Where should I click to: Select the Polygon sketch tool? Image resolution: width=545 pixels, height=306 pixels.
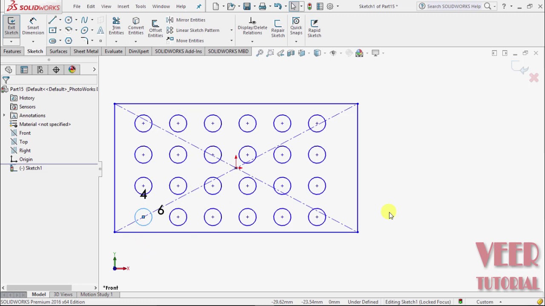tap(69, 41)
